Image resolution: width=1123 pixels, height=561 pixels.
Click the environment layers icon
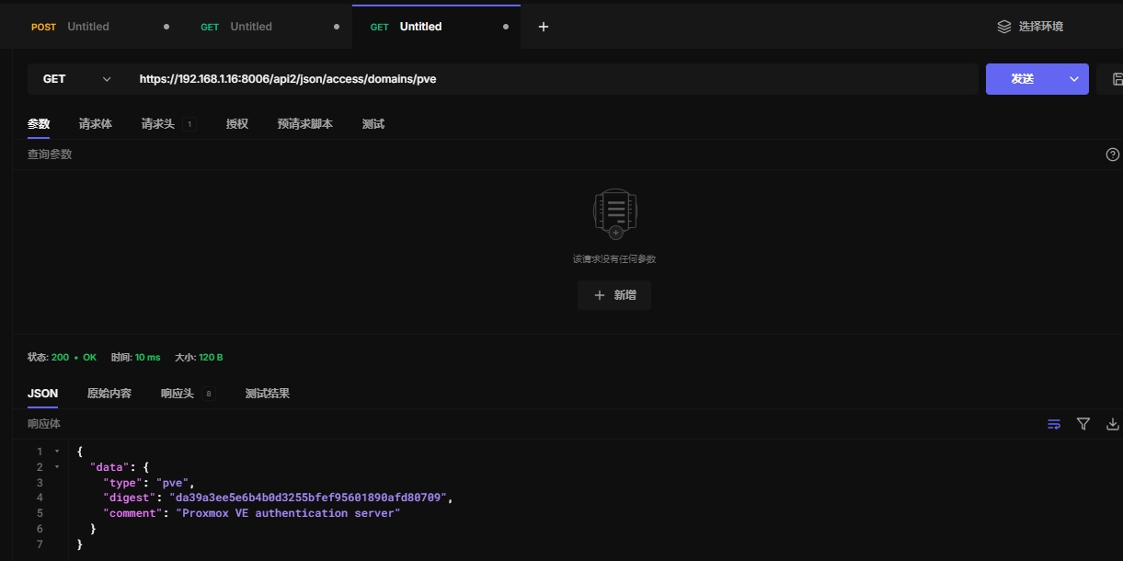pyautogui.click(x=1004, y=27)
